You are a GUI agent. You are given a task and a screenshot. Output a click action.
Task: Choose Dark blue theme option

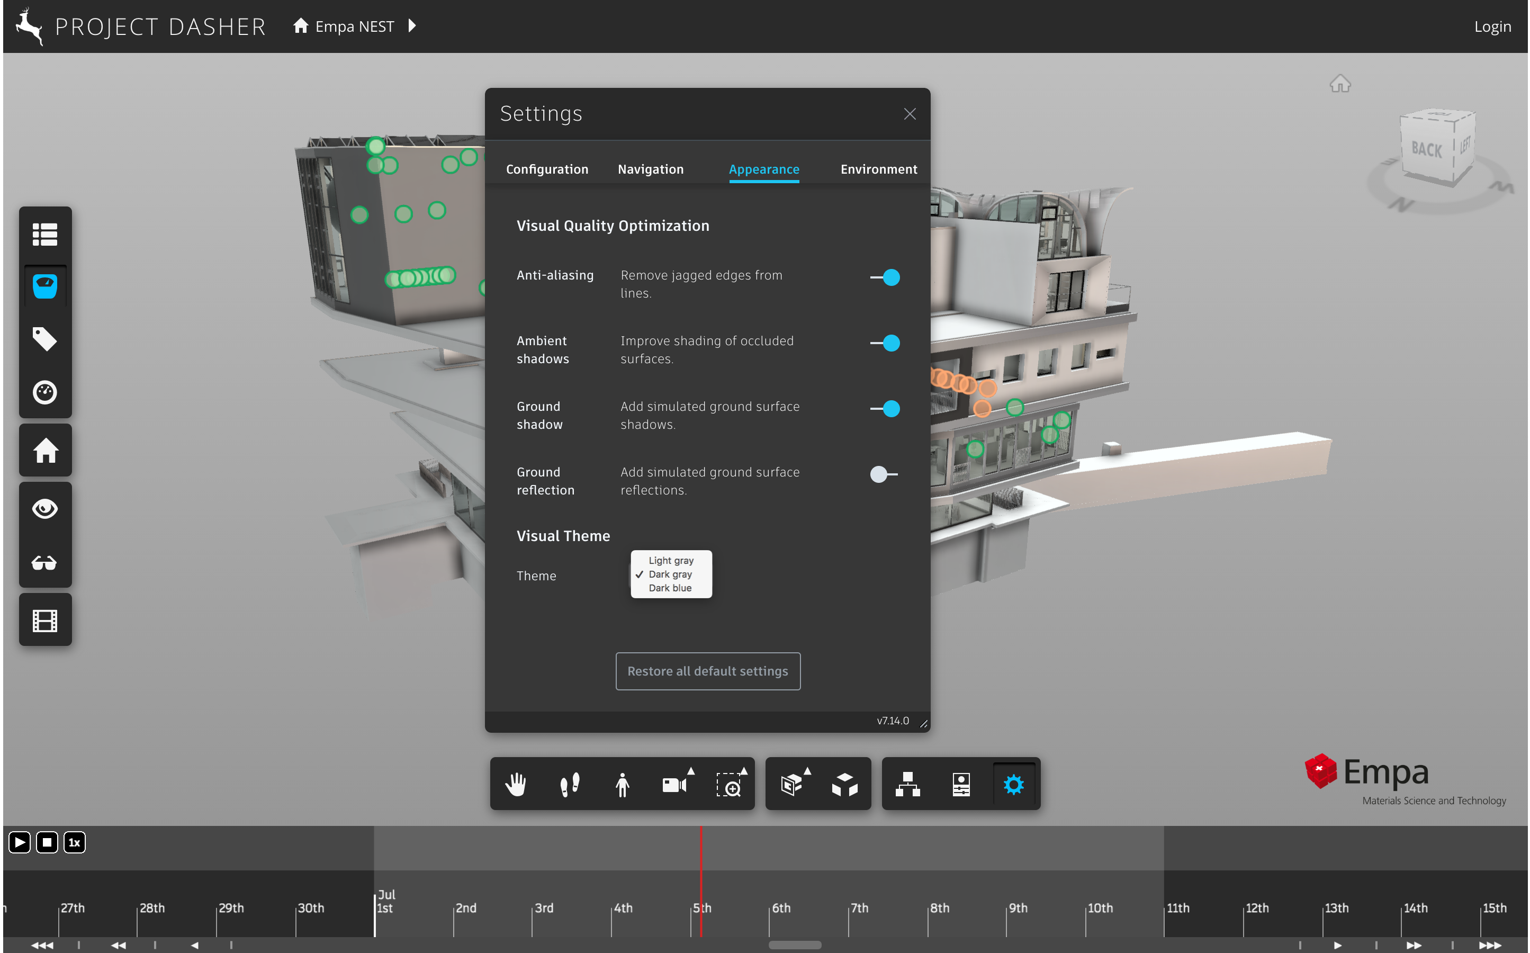pos(670,588)
